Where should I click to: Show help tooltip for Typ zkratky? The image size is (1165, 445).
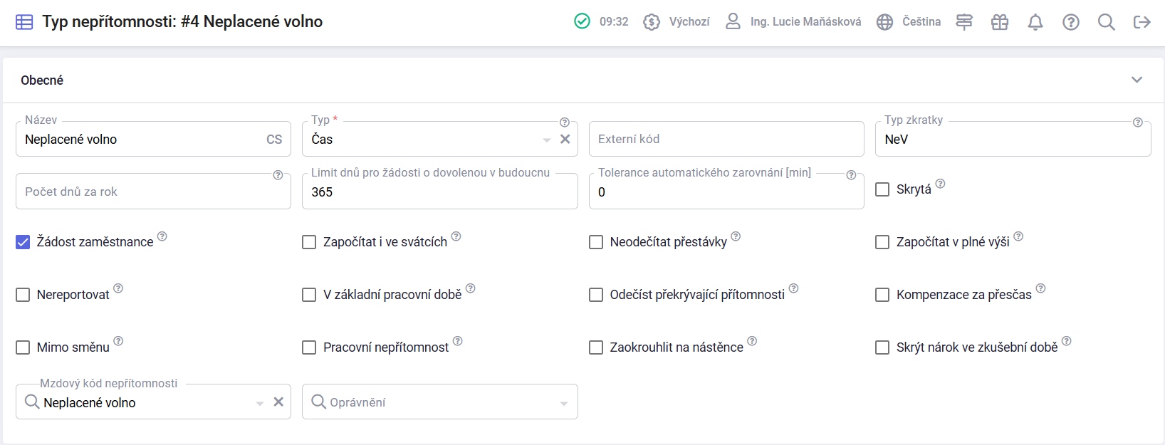pos(1138,122)
